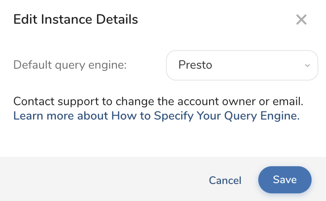
Task: Click the Cancel text button
Action: point(225,181)
